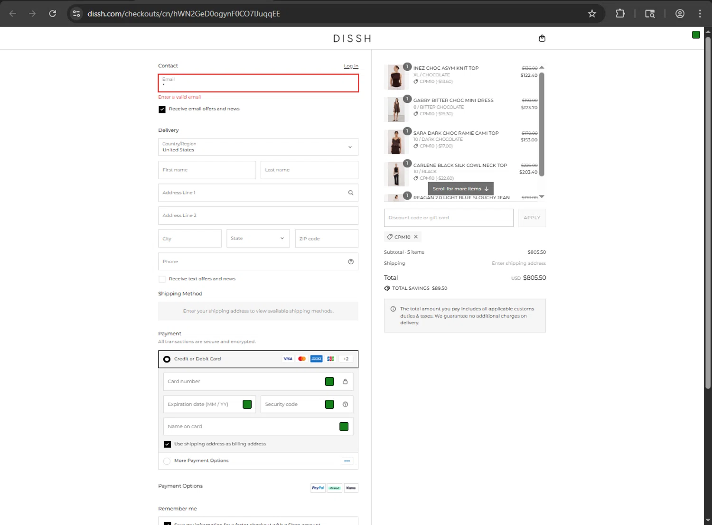The height and width of the screenshot is (525, 712).
Task: Show phone number help icon
Action: tap(351, 261)
